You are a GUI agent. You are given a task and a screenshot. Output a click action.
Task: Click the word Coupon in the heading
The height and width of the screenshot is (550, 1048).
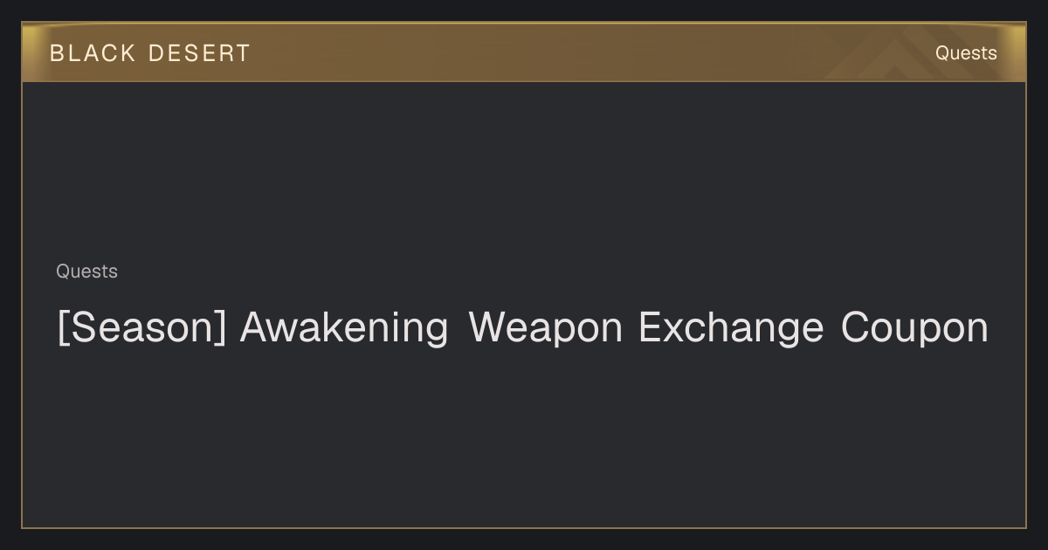click(914, 329)
